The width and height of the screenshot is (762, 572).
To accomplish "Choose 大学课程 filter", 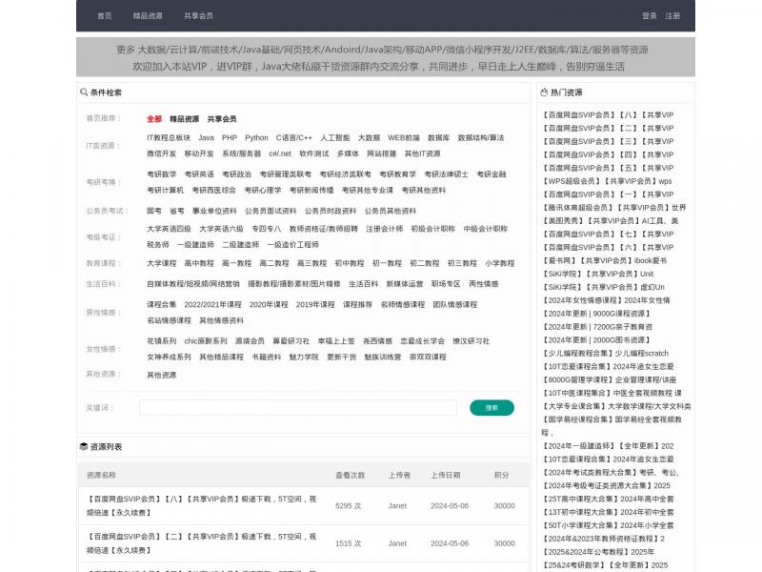I will click(x=161, y=263).
